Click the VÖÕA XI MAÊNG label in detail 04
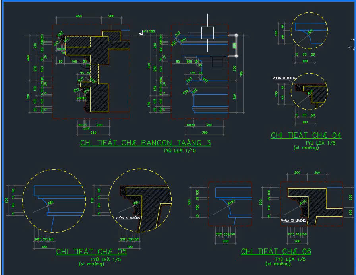356x275 pixels. click(285, 78)
